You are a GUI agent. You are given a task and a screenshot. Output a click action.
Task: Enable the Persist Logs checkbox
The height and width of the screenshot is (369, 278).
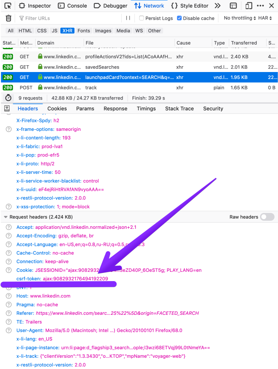141,18
